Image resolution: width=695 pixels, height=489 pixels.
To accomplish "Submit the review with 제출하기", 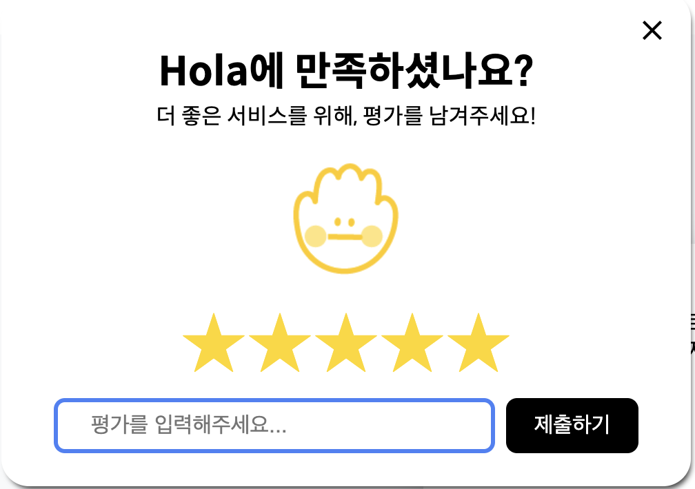I will (x=572, y=425).
